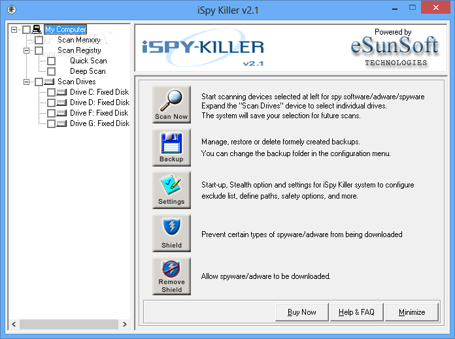Click left arrow of tree scrollbar
This screenshot has width=455, height=339.
[x=14, y=324]
